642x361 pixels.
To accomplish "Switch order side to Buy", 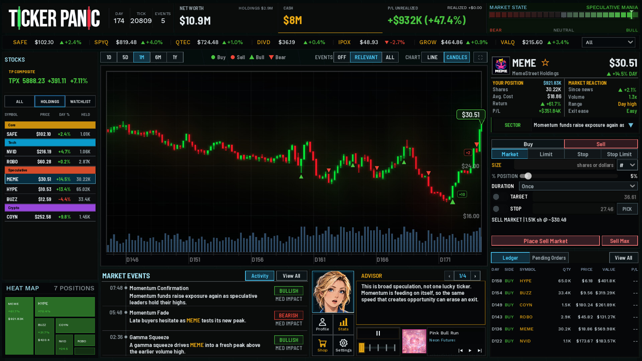I will pyautogui.click(x=528, y=144).
